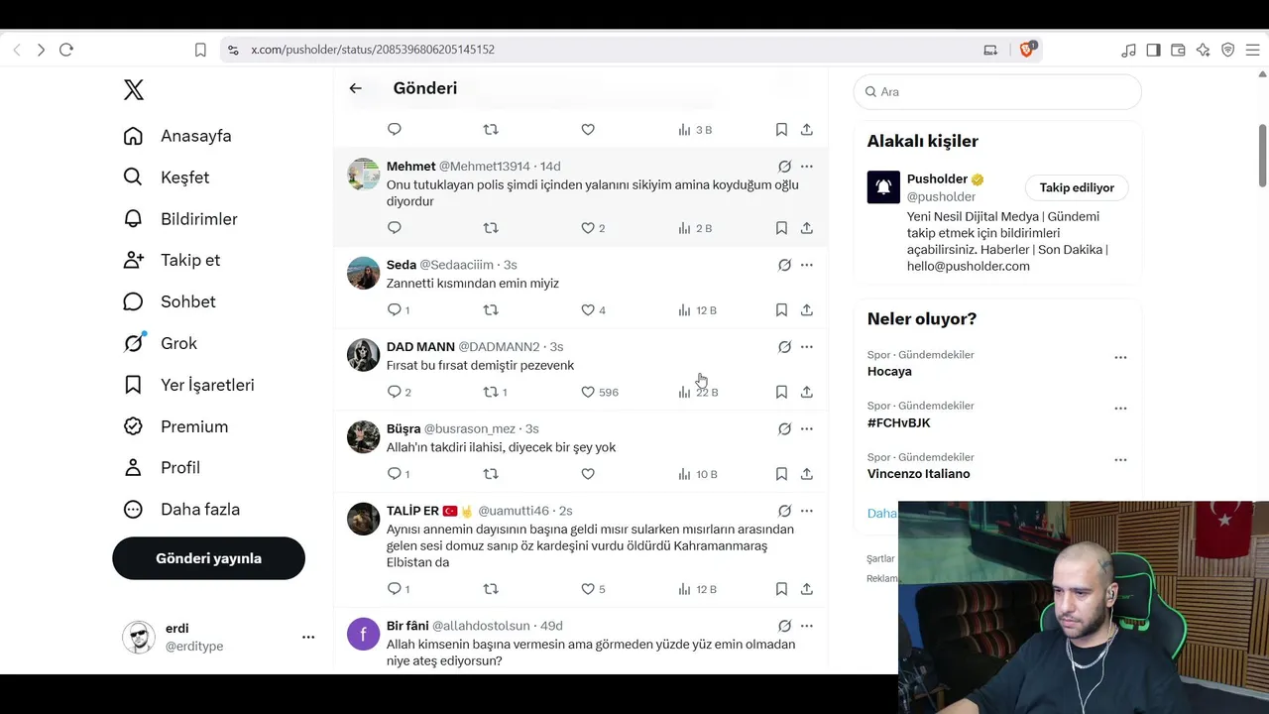The width and height of the screenshot is (1269, 714).
Task: Click the browser address bar URL
Action: [x=373, y=50]
